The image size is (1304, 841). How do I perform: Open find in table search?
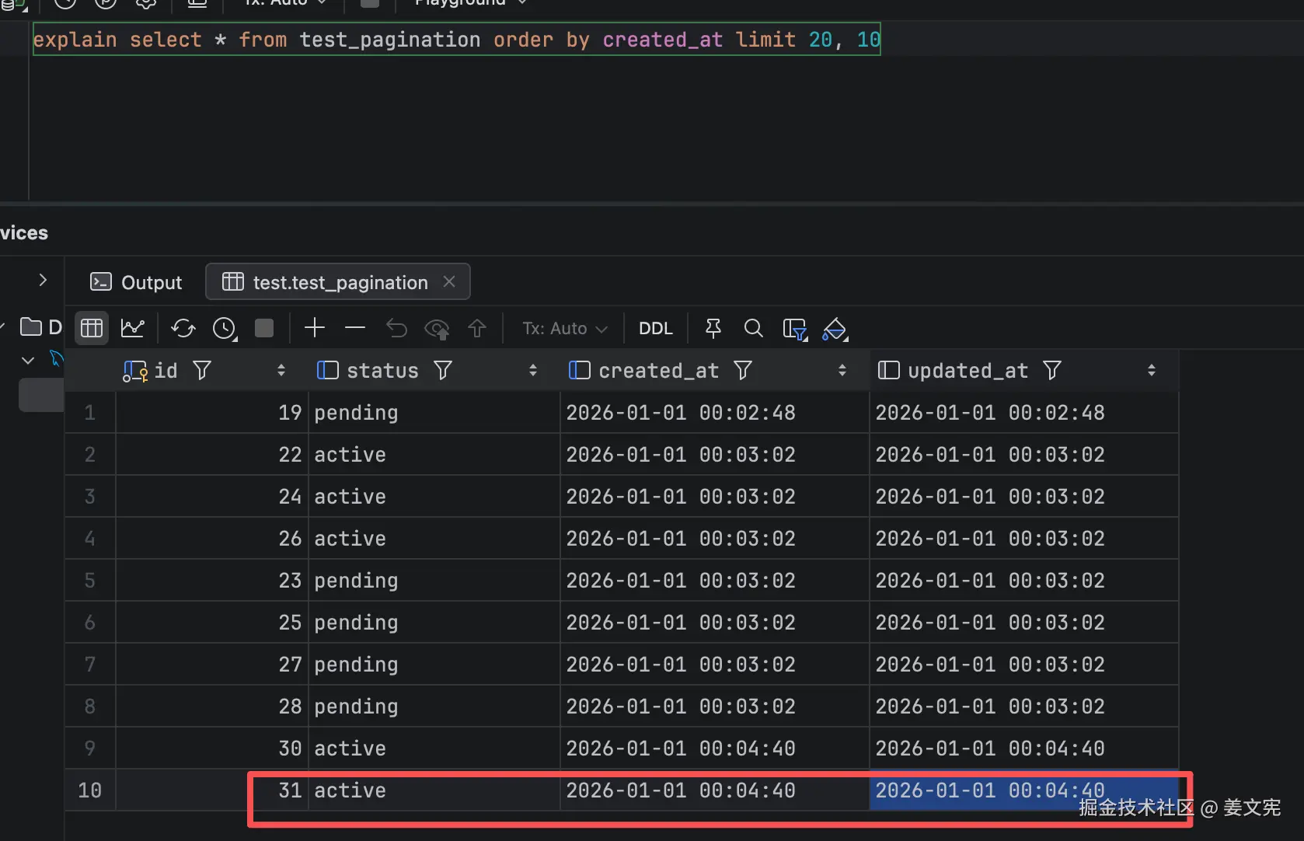pyautogui.click(x=753, y=328)
